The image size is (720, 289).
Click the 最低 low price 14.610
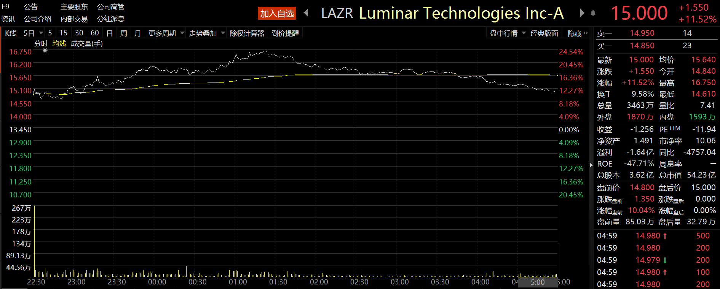pyautogui.click(x=704, y=94)
